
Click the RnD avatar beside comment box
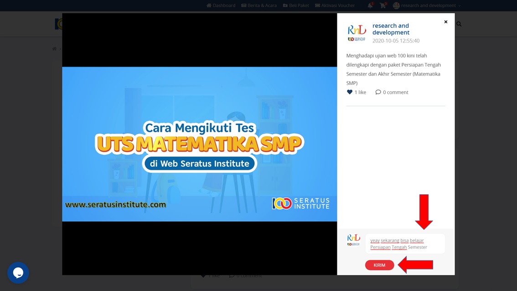coord(353,240)
